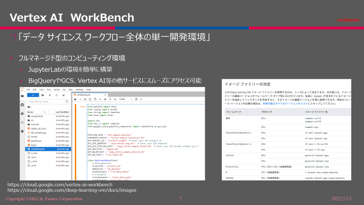This screenshot has height=205, width=364.
Task: Select the kfp_sample_pip... JSON file
Action: point(48,133)
